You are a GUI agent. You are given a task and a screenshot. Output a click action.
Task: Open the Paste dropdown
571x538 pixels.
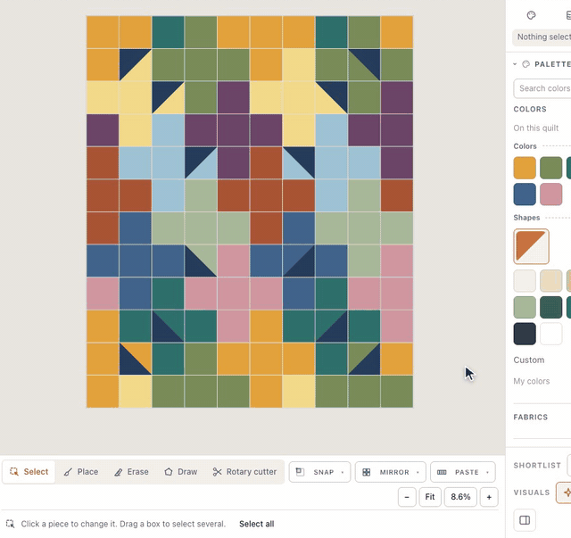[x=463, y=472]
